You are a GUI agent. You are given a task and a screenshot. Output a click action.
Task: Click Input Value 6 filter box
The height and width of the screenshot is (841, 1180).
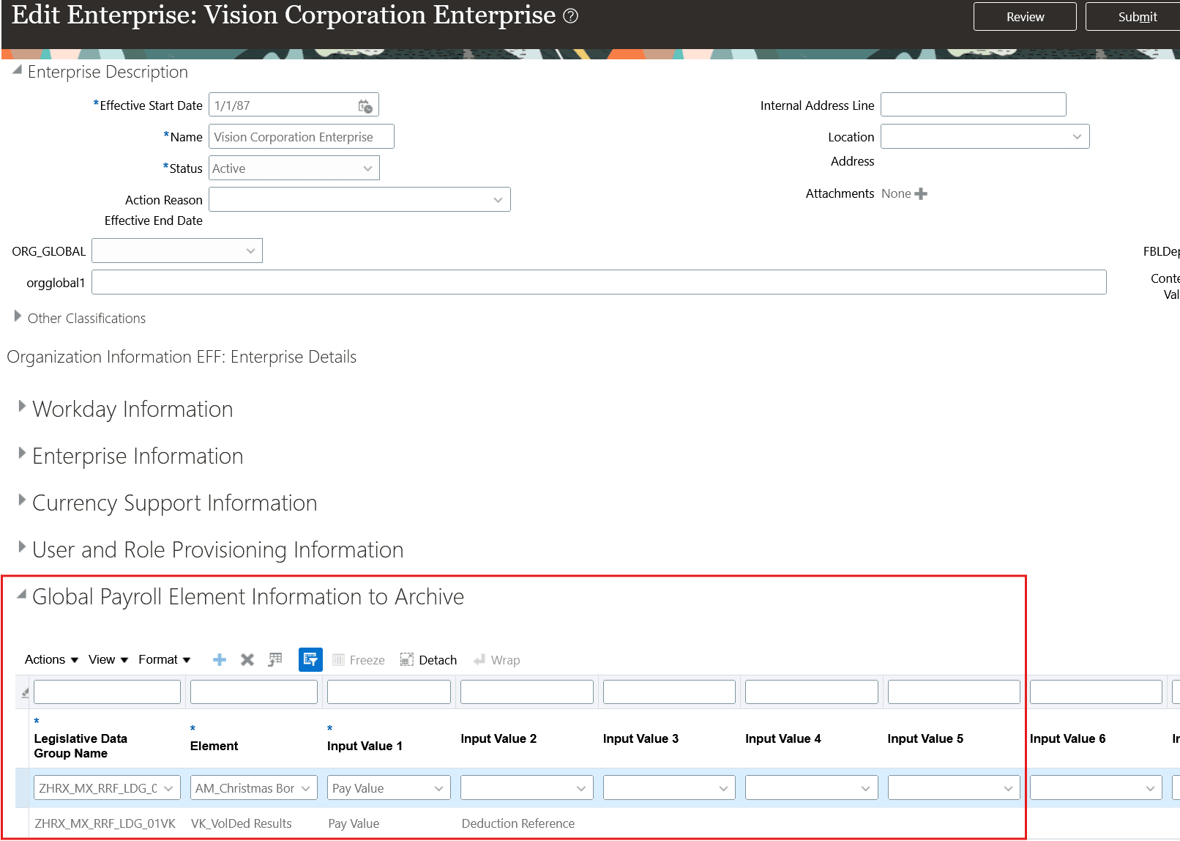[x=1096, y=692]
